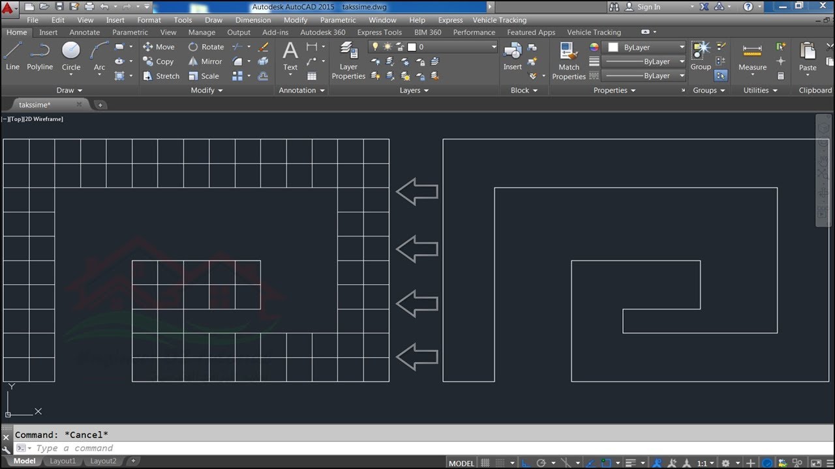
Task: Click the MODEL status bar button
Action: 461,463
